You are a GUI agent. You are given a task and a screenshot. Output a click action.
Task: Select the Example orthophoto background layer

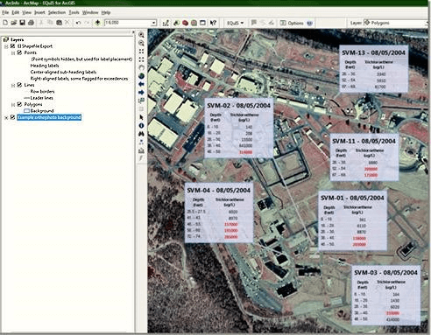49,117
